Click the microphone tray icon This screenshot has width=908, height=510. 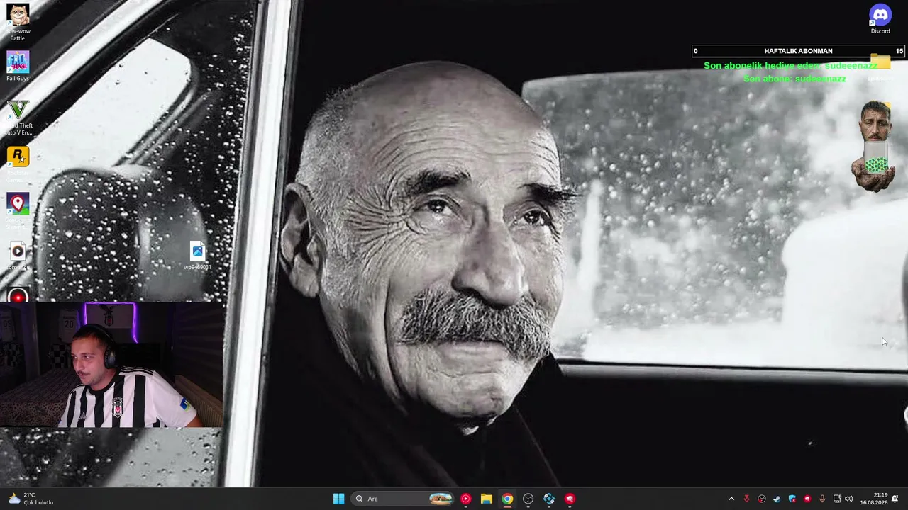click(822, 499)
